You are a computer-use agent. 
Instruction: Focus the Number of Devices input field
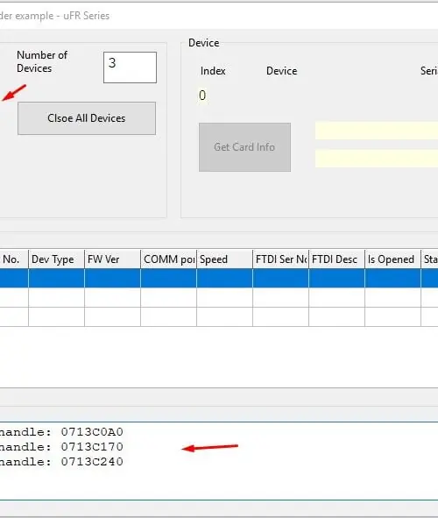130,67
